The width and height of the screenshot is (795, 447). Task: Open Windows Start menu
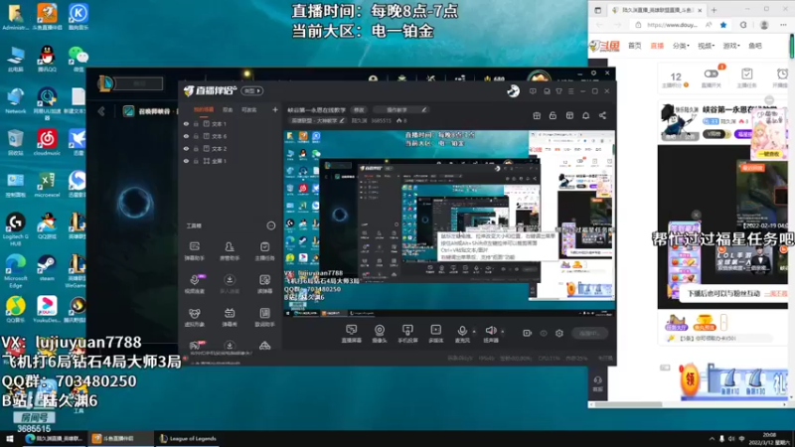tap(10, 438)
